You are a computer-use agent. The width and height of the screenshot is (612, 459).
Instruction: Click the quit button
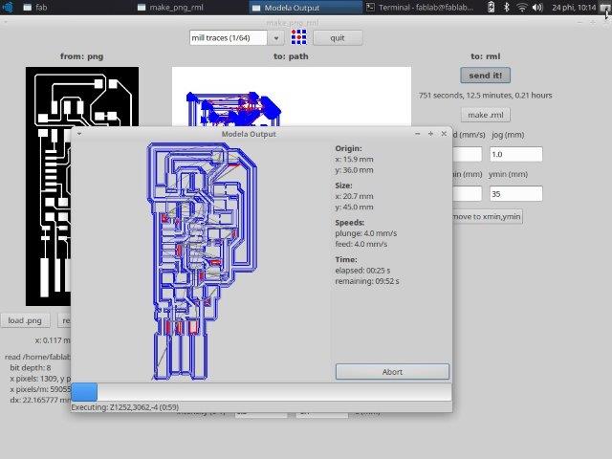(338, 38)
